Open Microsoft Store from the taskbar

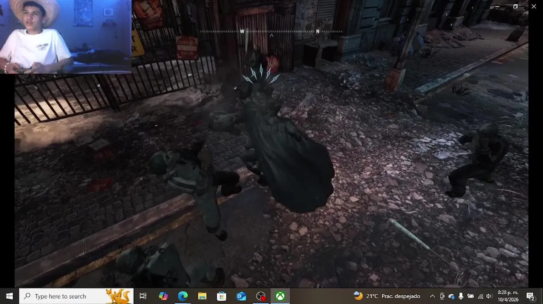point(222,296)
